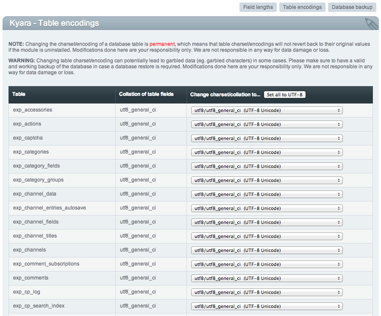The image size is (381, 316).
Task: Switch to the Table encodings tab
Action: tap(302, 7)
